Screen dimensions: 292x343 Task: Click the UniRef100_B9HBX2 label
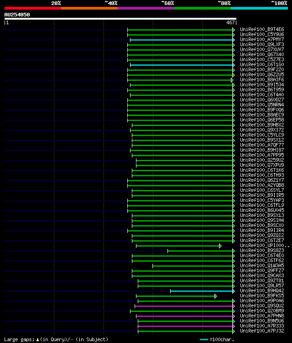(x=262, y=125)
